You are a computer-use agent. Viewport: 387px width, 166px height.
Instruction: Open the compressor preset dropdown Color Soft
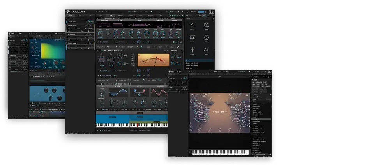177,51
